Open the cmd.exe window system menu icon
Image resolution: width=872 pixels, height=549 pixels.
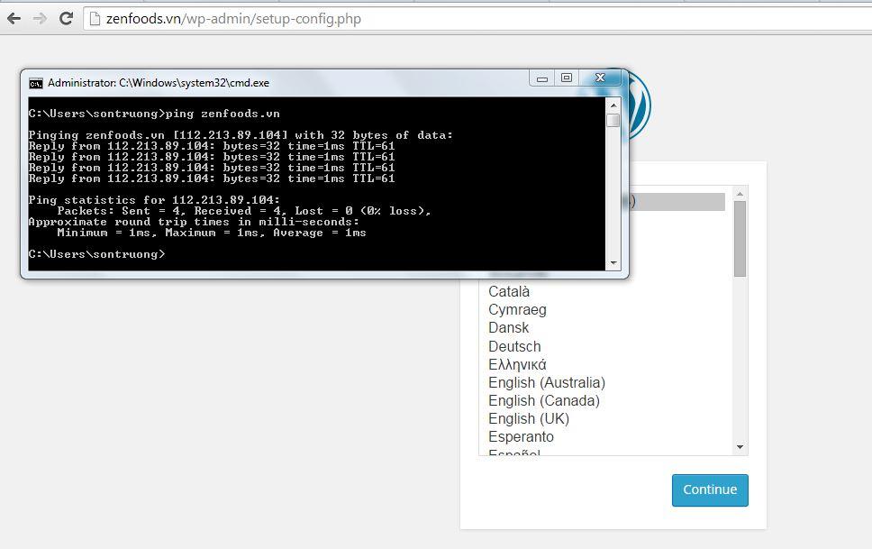click(36, 84)
